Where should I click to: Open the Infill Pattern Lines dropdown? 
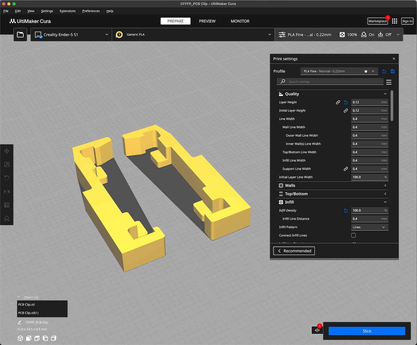pyautogui.click(x=369, y=227)
